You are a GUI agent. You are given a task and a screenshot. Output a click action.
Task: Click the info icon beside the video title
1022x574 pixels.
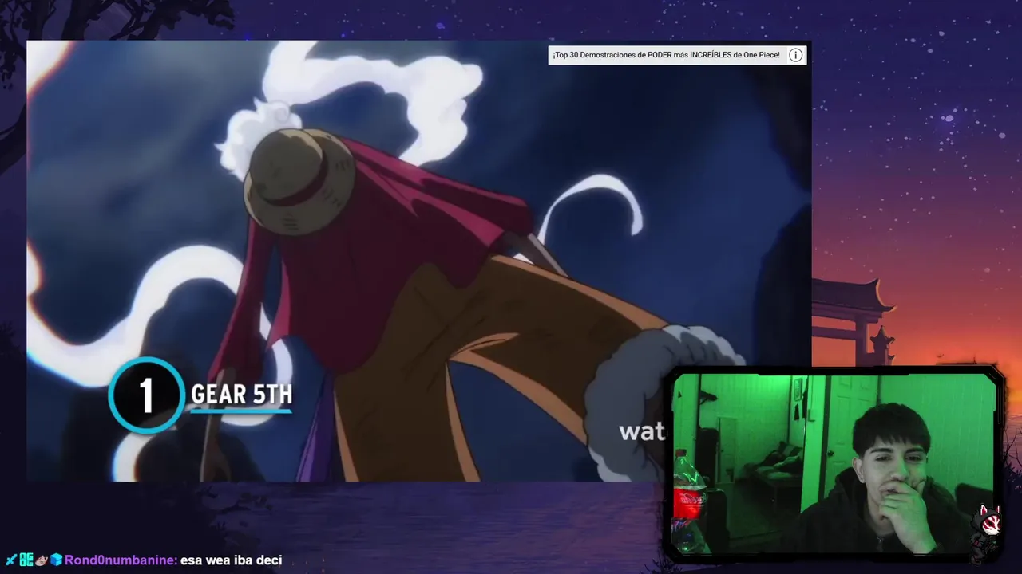click(x=795, y=55)
